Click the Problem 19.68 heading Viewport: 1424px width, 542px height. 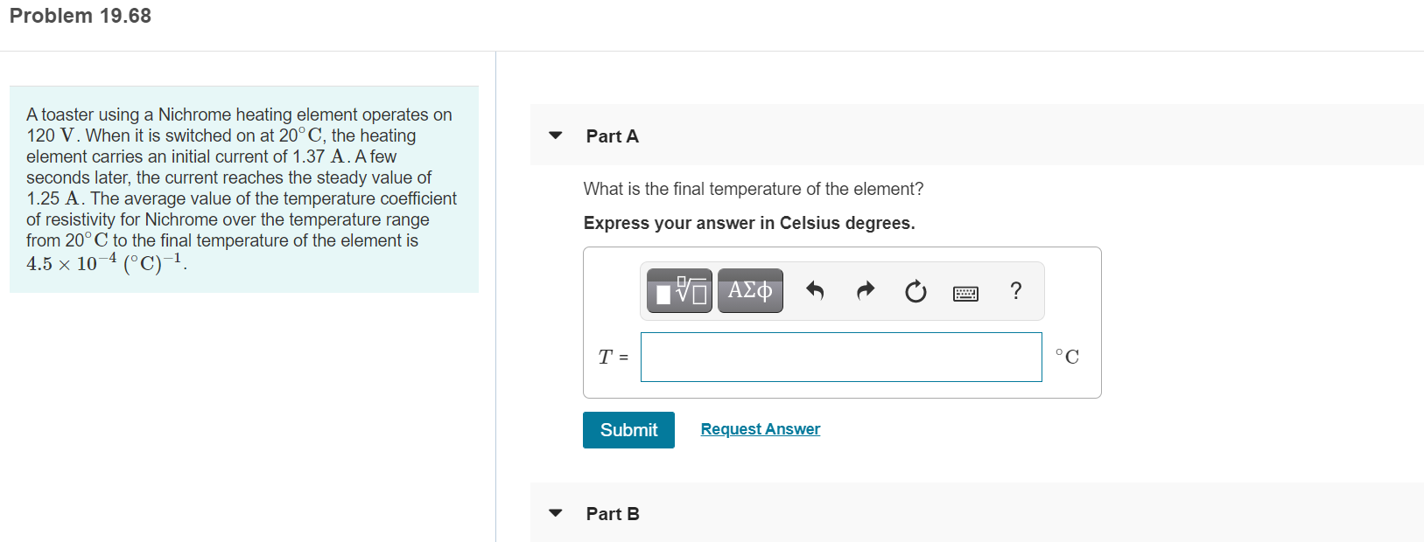pyautogui.click(x=81, y=16)
